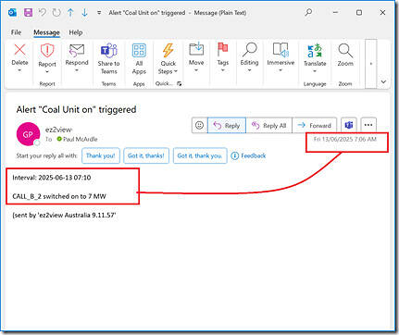399x335 pixels.
Task: Open the File menu
Action: (x=16, y=32)
